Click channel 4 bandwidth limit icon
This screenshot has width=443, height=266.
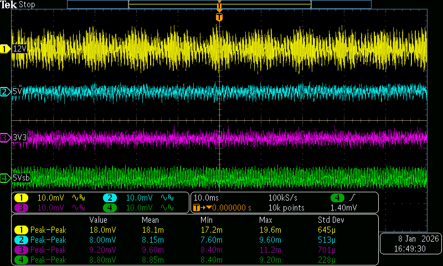click(167, 208)
